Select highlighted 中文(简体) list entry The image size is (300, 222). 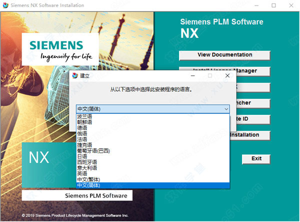click(89, 185)
